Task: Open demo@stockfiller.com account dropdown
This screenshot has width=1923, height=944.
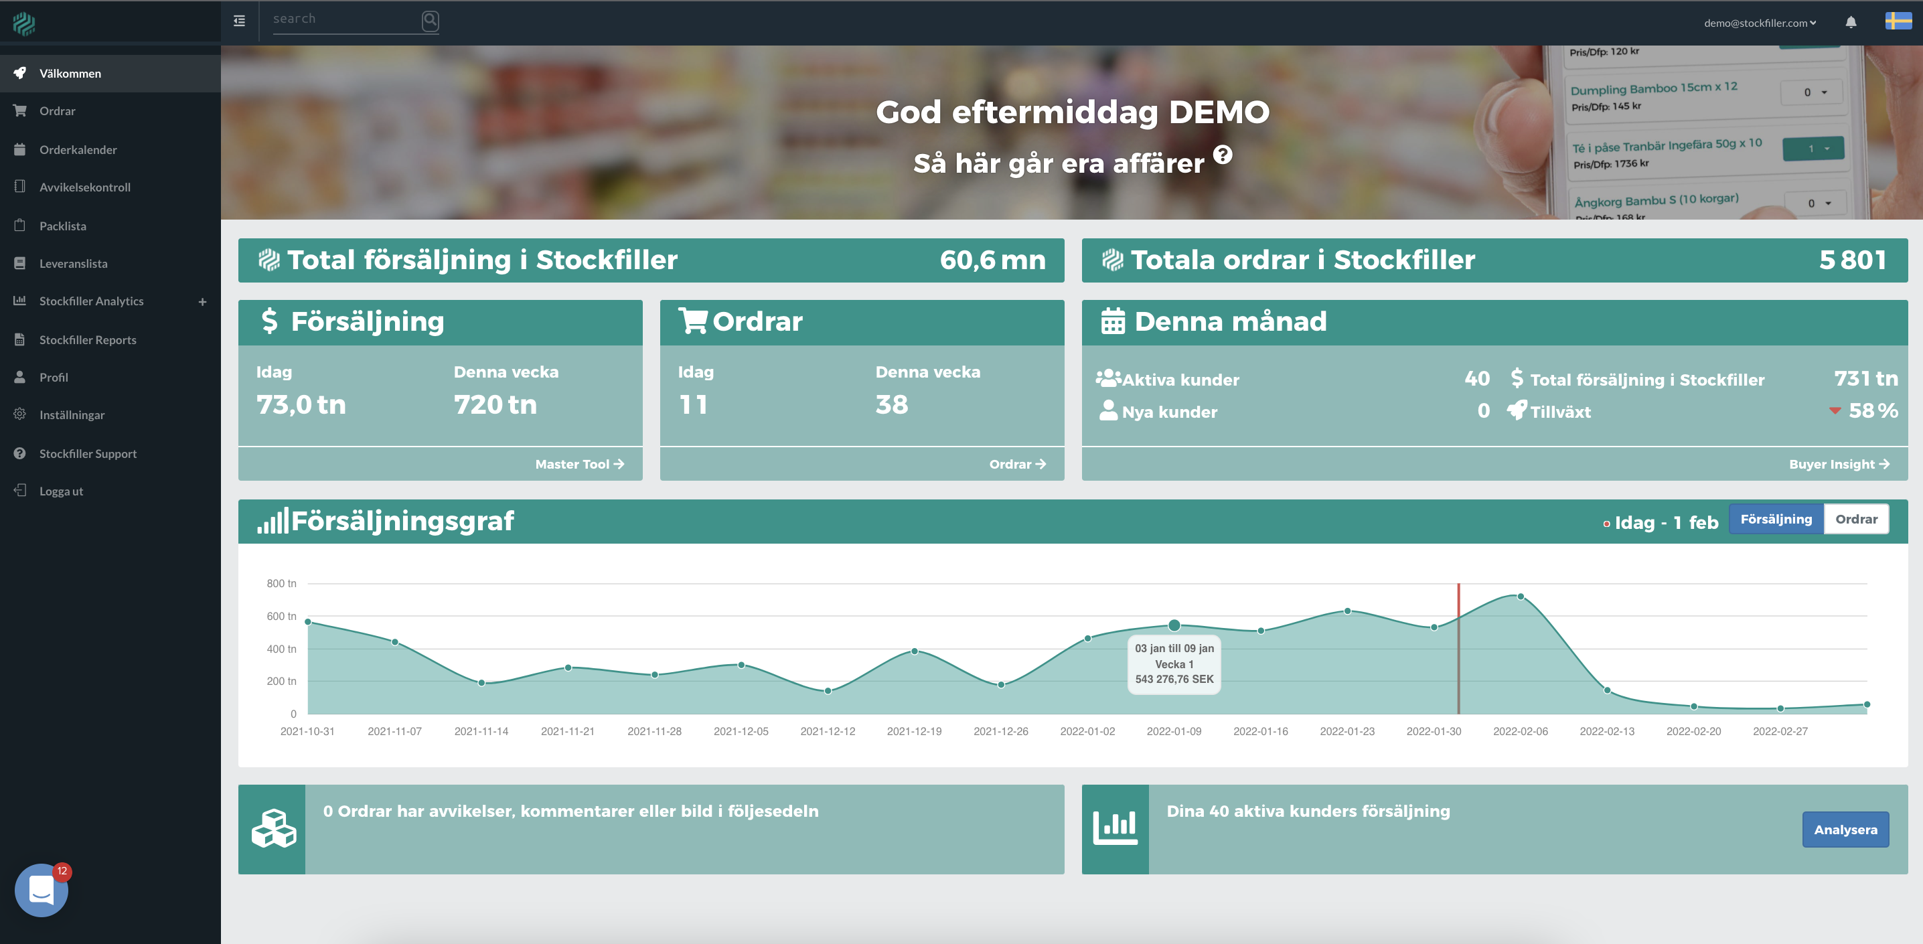Action: click(1760, 23)
